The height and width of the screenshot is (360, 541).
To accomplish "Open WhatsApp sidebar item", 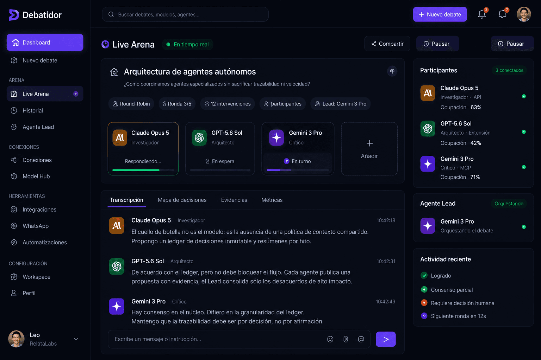I will click(x=45, y=226).
